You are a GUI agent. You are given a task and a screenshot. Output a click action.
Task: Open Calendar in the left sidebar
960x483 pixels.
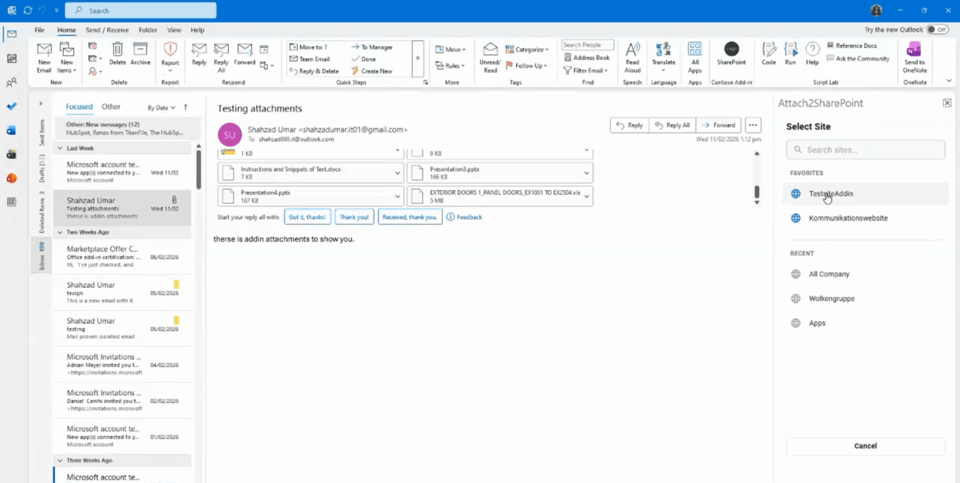12,58
